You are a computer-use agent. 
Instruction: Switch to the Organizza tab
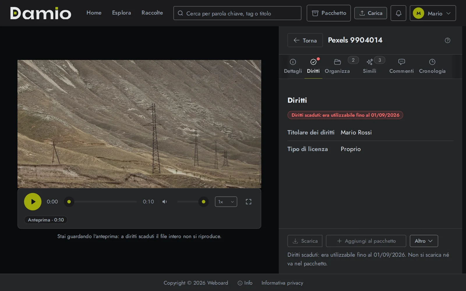pyautogui.click(x=337, y=66)
